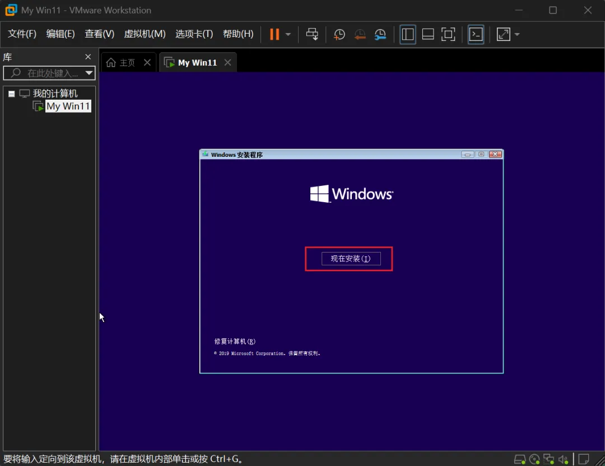605x466 pixels.
Task: Click the message log status bar icon
Action: pos(583,459)
